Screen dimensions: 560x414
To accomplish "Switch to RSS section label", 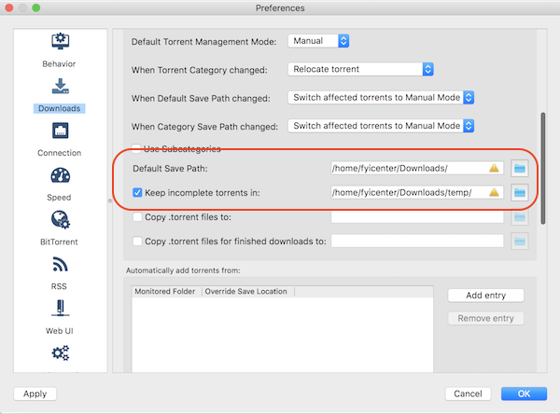I will click(x=59, y=286).
